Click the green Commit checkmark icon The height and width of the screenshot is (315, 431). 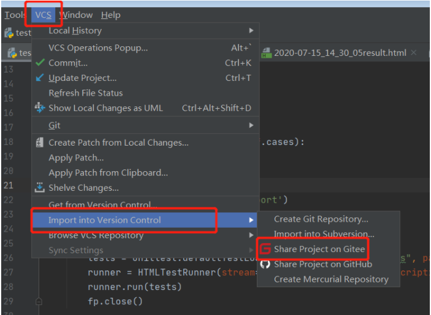[x=40, y=62]
